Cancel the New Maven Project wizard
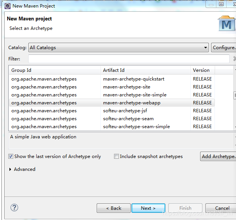This screenshot has height=220, width=236. pos(221,208)
